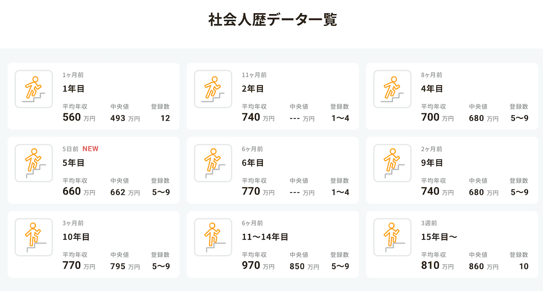Image resolution: width=543 pixels, height=291 pixels.
Task: Click the stair-climbing icon for 4年目
Action: coord(392,89)
